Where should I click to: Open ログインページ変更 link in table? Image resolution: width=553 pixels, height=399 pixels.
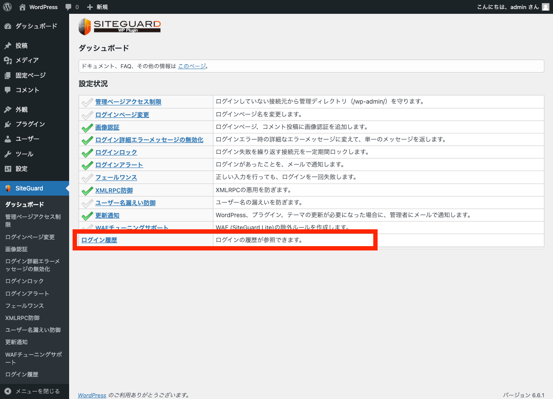point(122,115)
